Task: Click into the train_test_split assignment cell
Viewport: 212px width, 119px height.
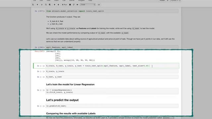Action: (112, 66)
